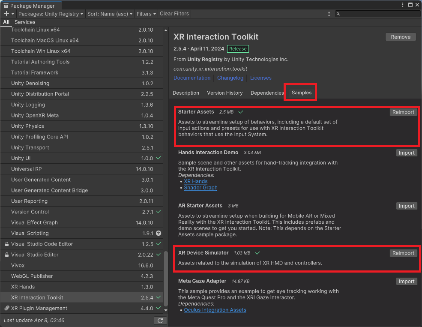Select Toolchain MacOS Linux x64 package
Screen dimensions: 422x327
[81, 40]
